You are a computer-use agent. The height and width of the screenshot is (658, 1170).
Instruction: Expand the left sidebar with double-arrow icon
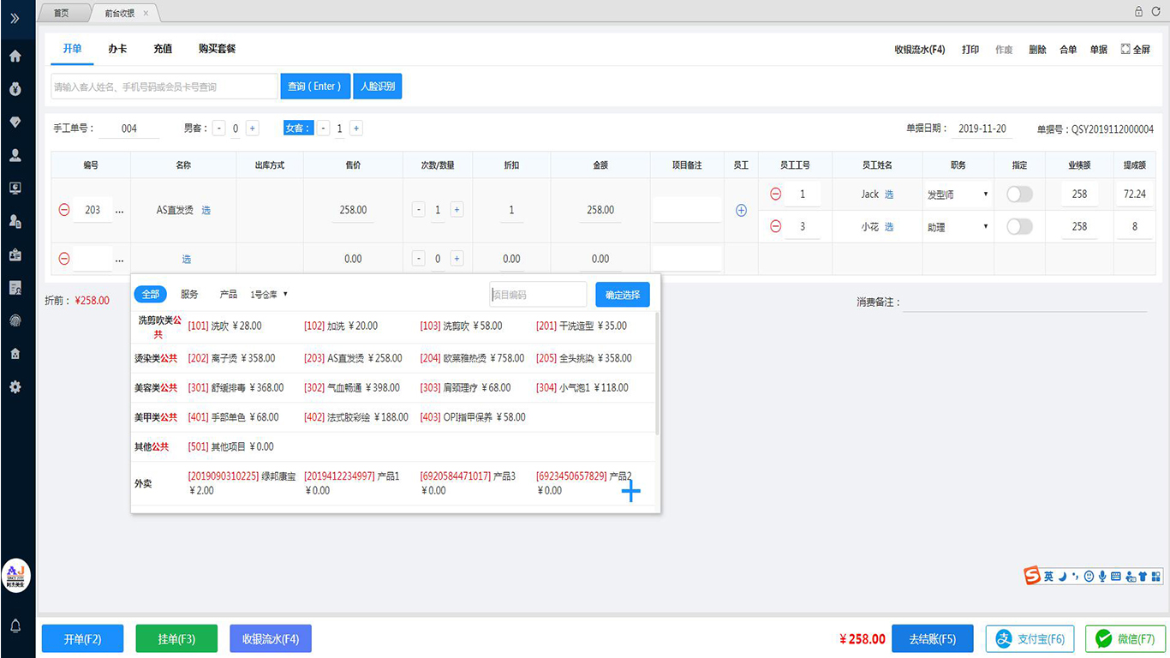coord(15,17)
